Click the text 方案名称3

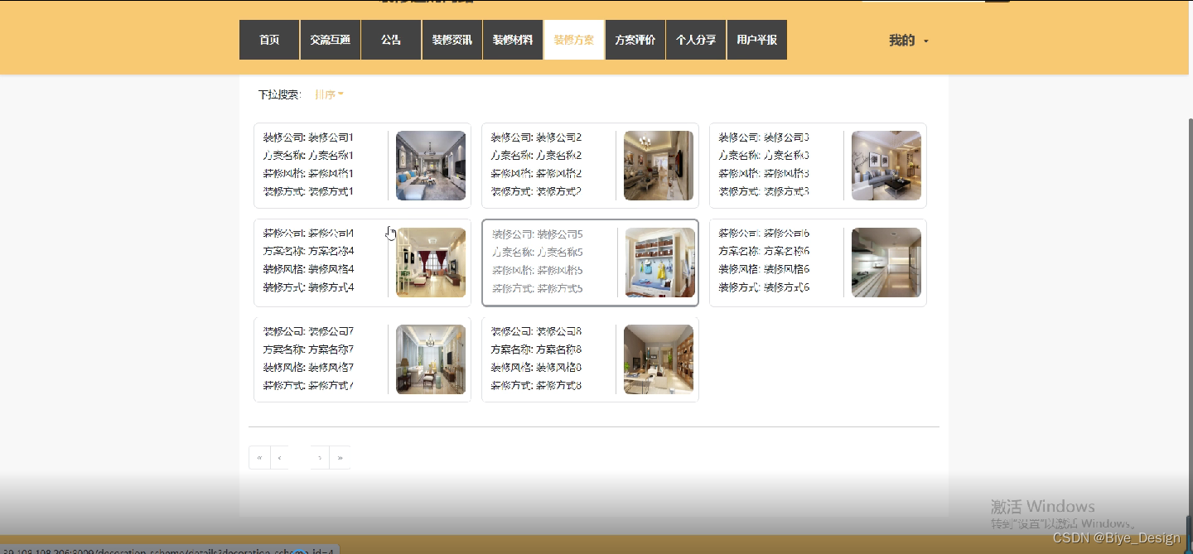point(787,156)
